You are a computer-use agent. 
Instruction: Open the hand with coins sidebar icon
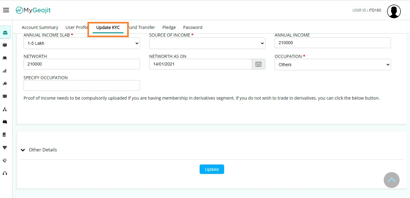click(5, 83)
